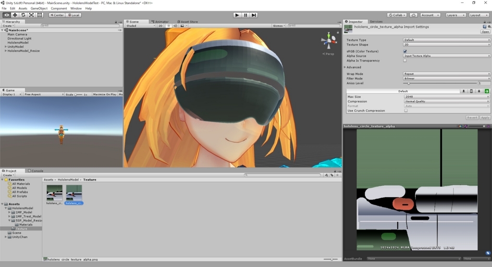This screenshot has height=267, width=492.
Task: Open Max Size dropdown
Action: (447, 97)
